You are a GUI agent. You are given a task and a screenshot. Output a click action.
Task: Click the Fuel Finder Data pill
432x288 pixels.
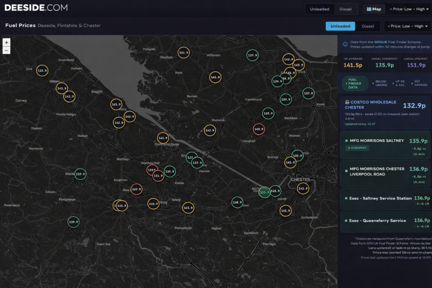point(355,83)
